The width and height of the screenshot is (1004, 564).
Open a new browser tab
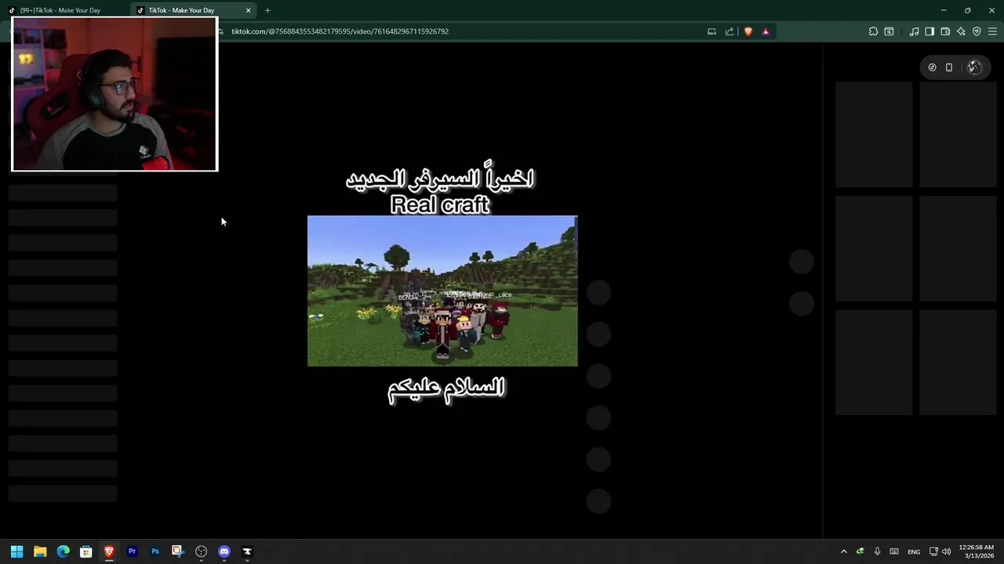[267, 10]
